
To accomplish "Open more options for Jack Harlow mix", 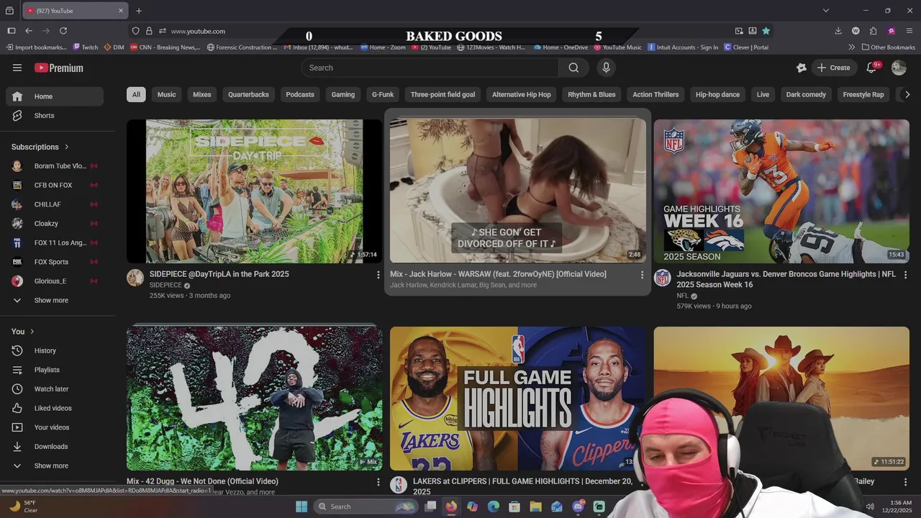I will (x=642, y=275).
